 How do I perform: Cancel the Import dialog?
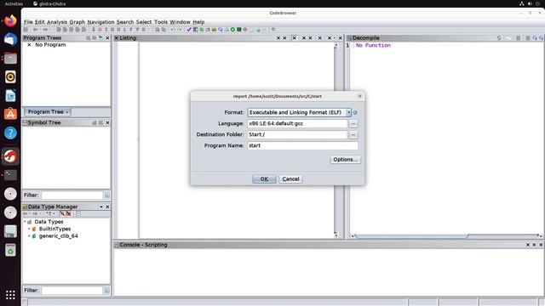pos(290,179)
